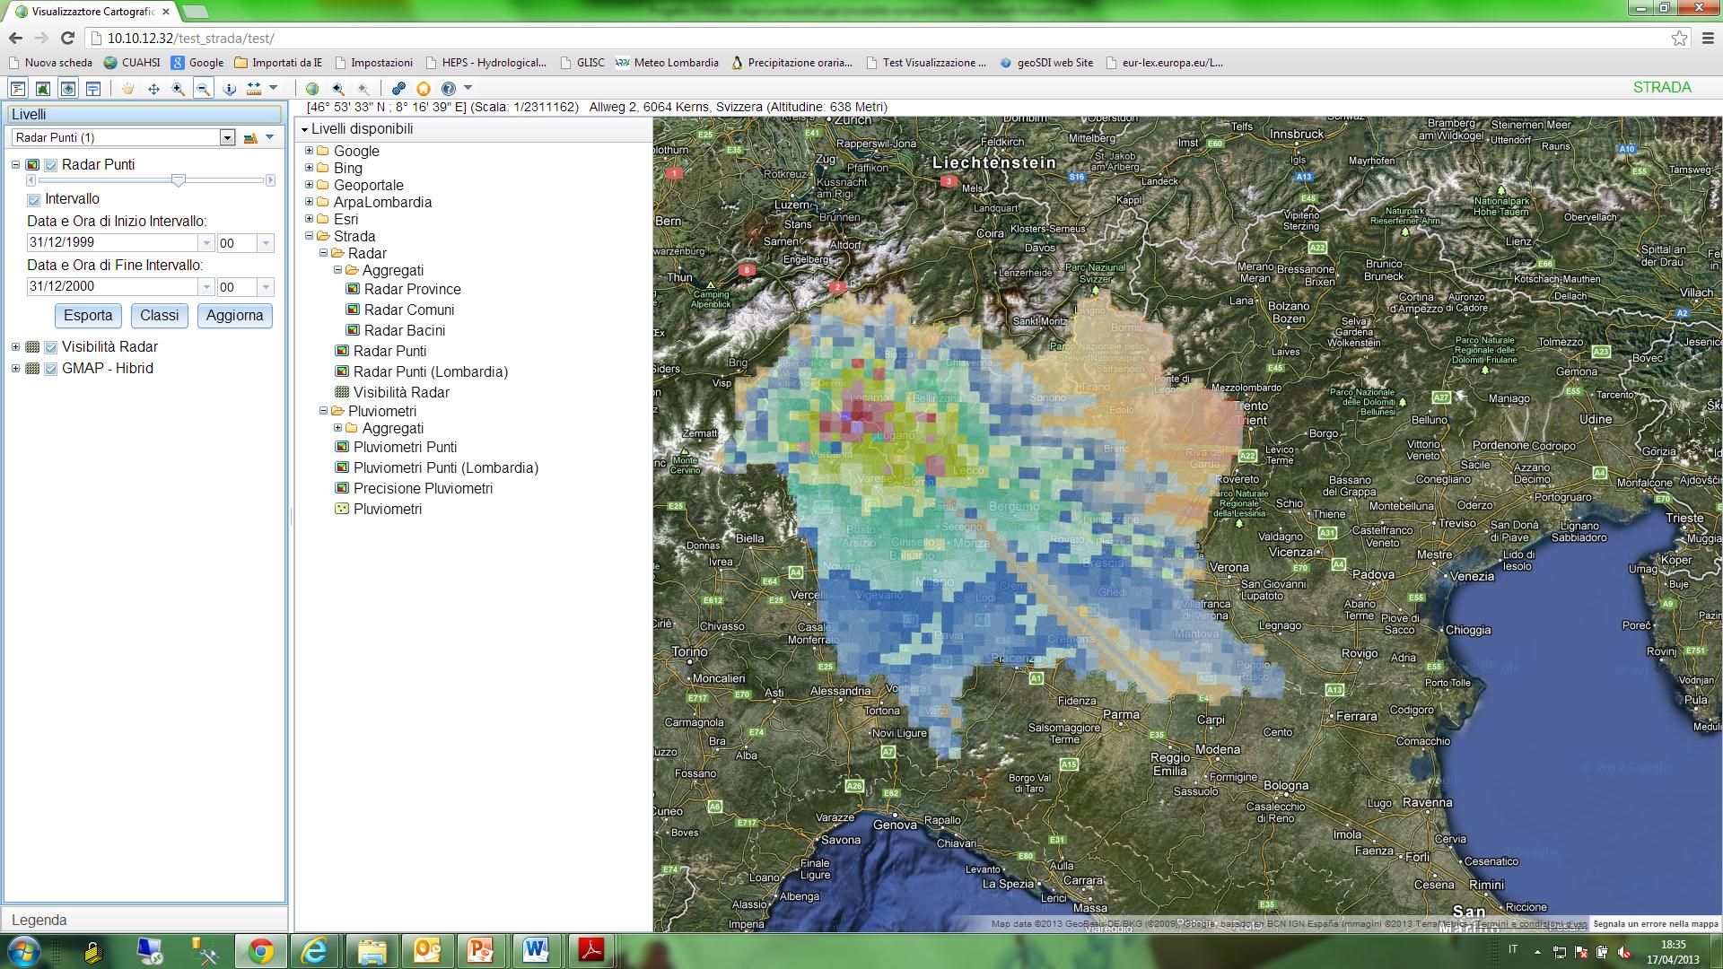Collapse the Strada folder

[x=310, y=236]
